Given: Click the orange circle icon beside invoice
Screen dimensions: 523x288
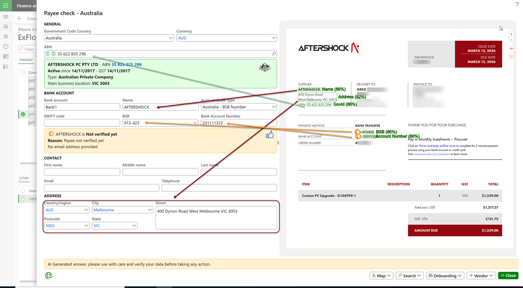Looking at the screenshot, I should pos(511,56).
